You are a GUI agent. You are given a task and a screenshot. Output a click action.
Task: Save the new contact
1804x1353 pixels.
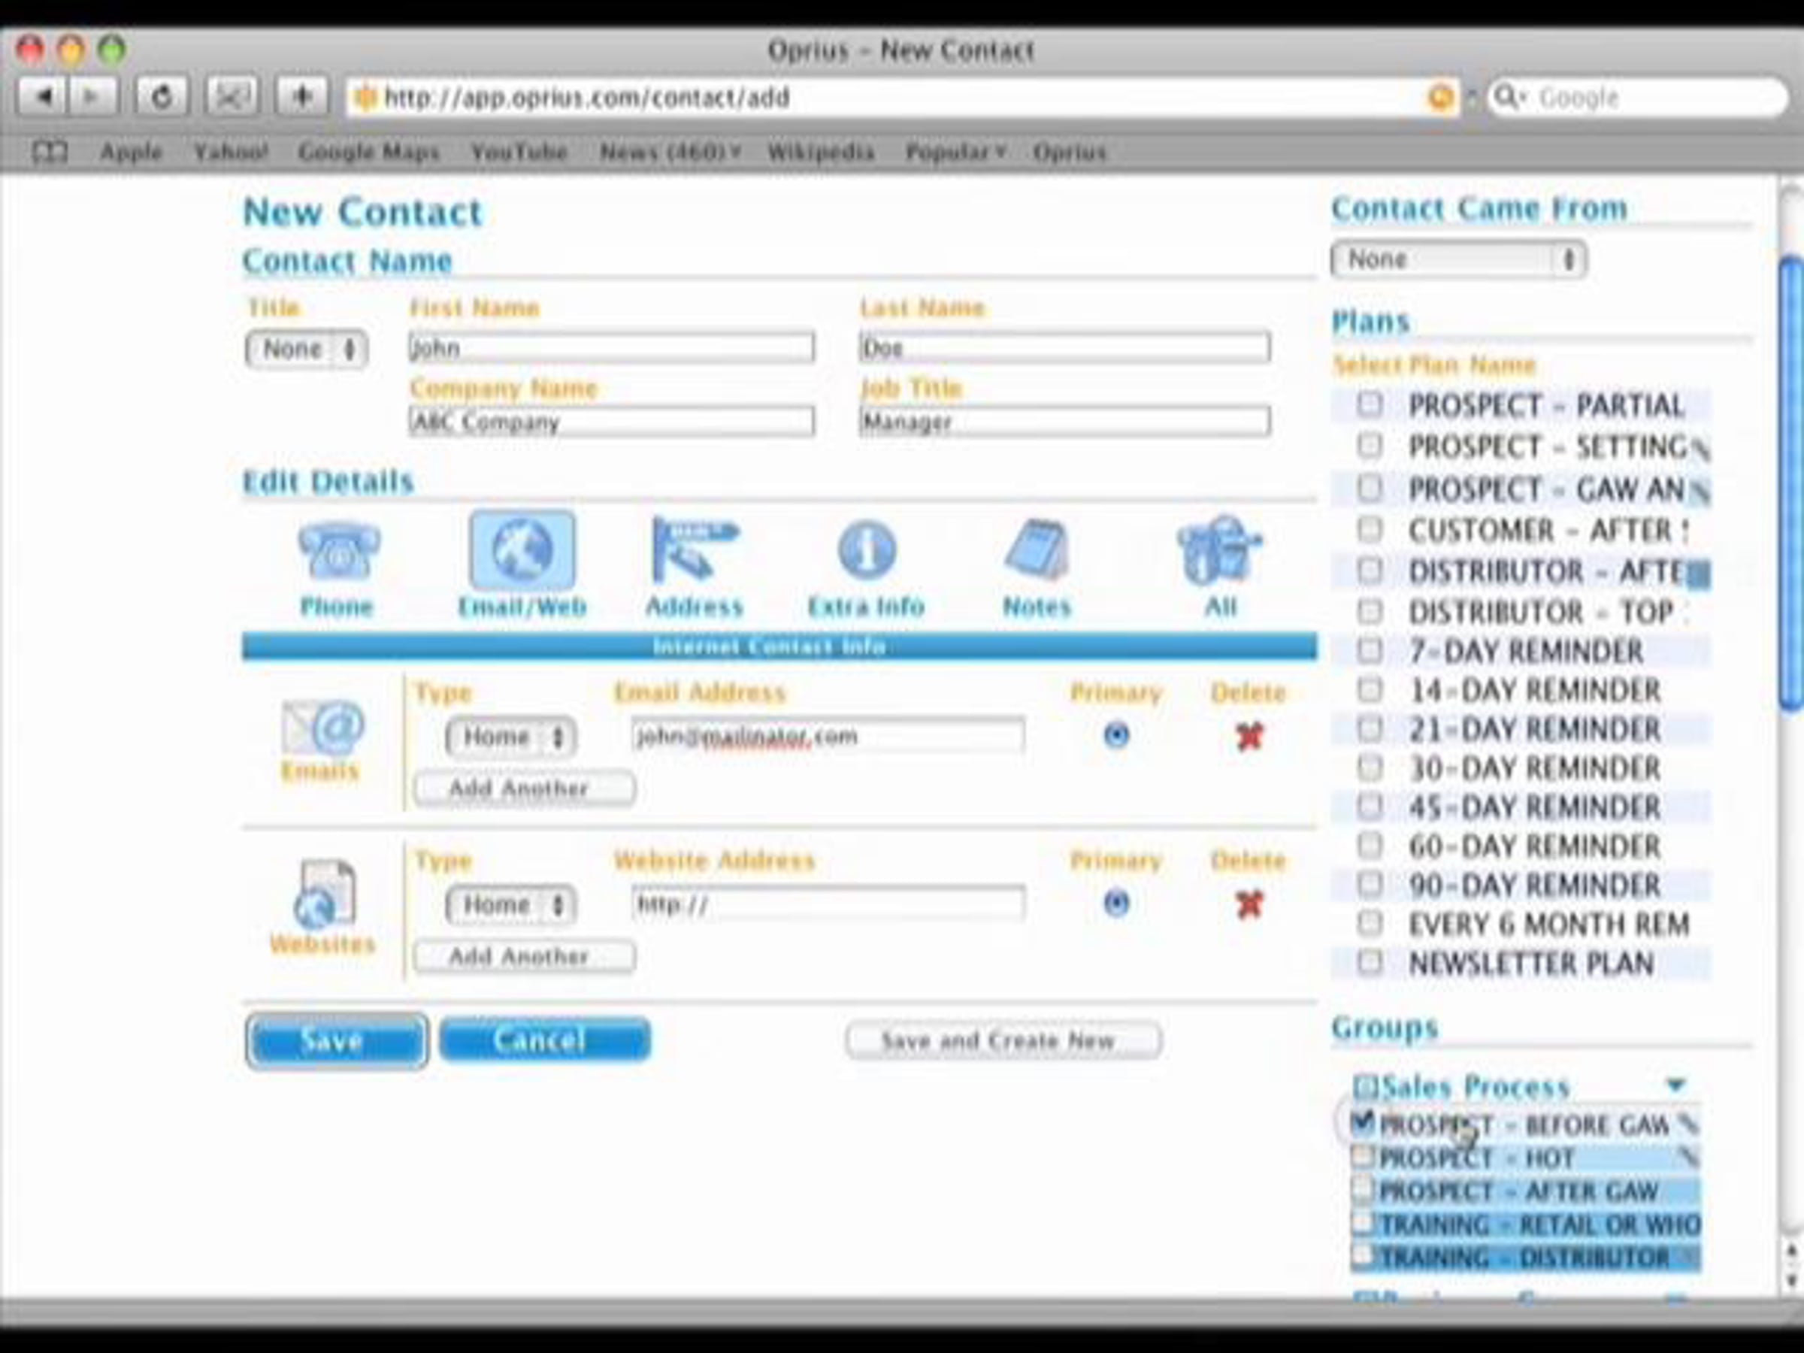point(336,1040)
